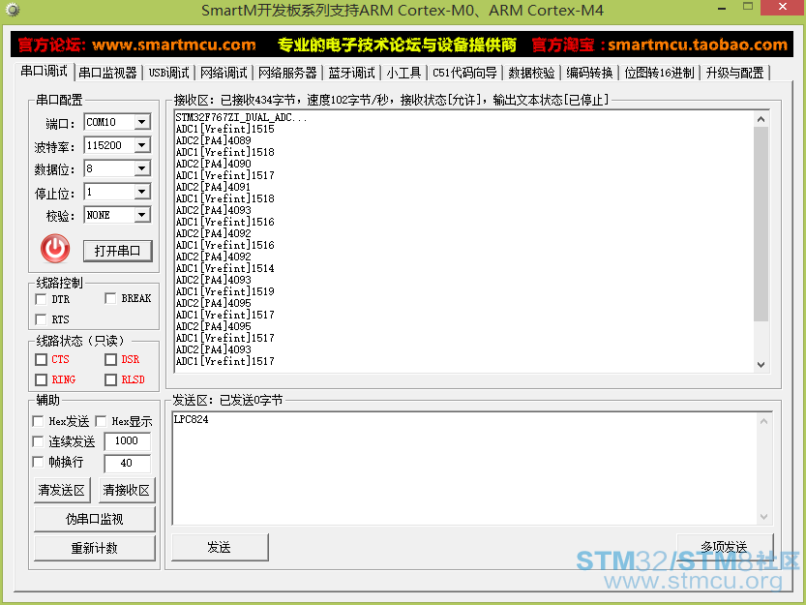Click the 重新计数 button
The width and height of the screenshot is (806, 605).
coord(95,549)
